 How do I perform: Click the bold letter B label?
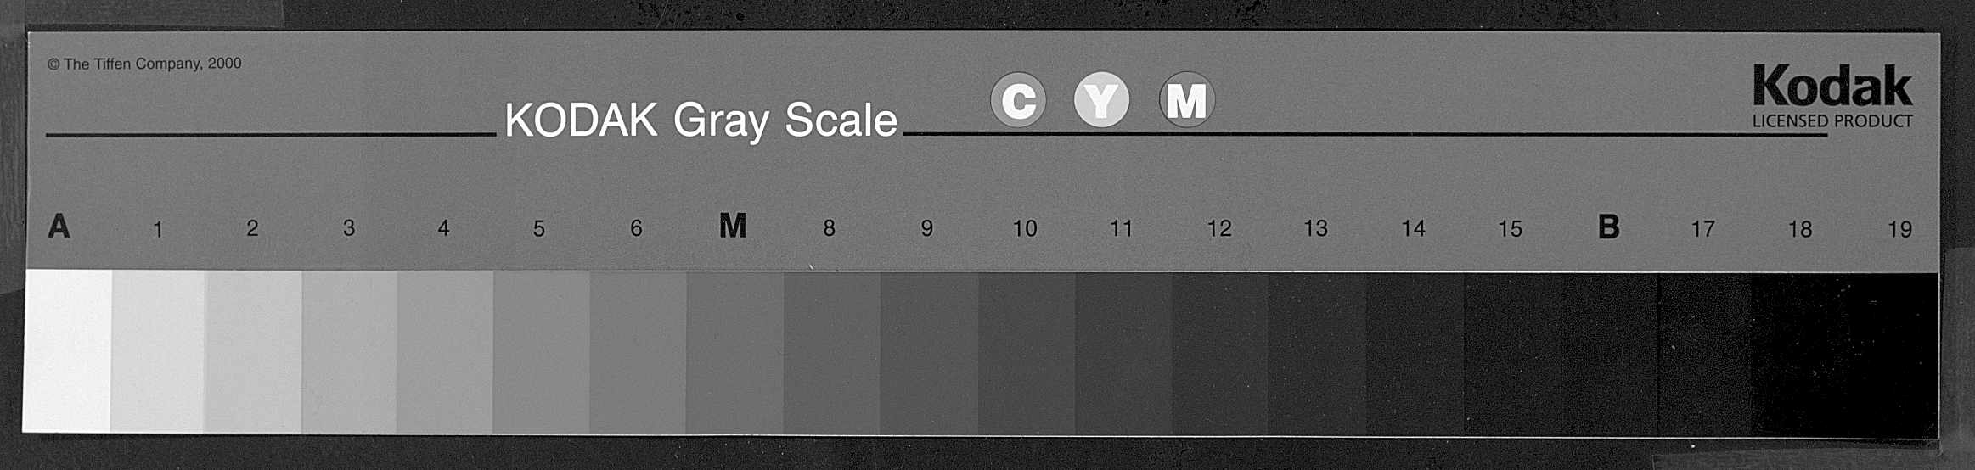pos(1608,227)
